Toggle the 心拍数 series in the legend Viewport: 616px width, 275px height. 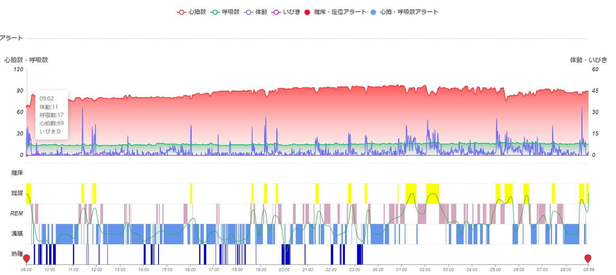[191, 12]
